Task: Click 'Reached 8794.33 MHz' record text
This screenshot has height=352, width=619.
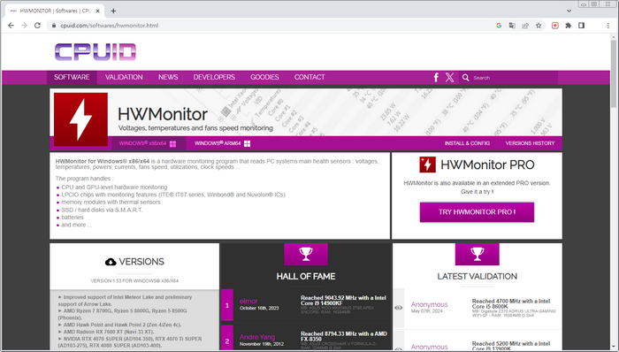Action: tap(343, 336)
